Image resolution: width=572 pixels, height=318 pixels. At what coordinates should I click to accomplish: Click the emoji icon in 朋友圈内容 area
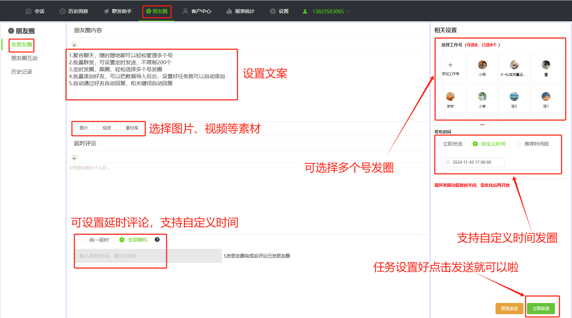coord(74,44)
